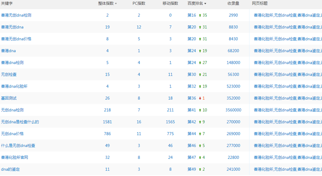Click ranking 第42 value

(x=191, y=122)
